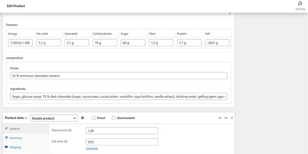Move Product data panel up arrow

(x=220, y=118)
